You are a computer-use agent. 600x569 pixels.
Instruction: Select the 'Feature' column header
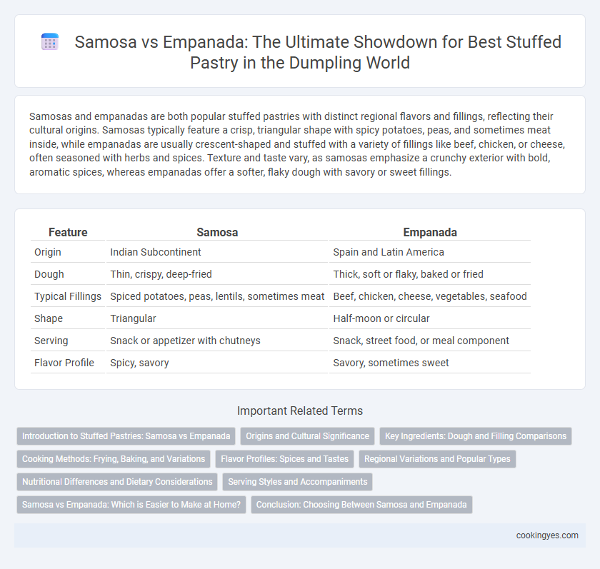tap(68, 232)
